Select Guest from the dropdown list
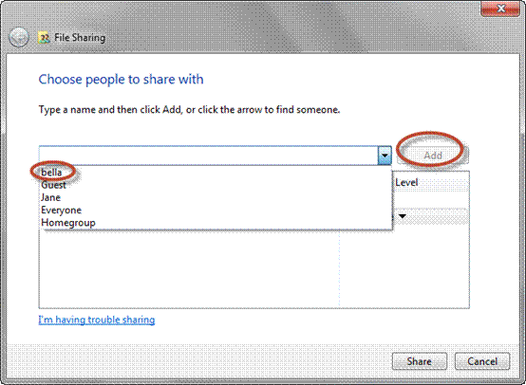 53,185
